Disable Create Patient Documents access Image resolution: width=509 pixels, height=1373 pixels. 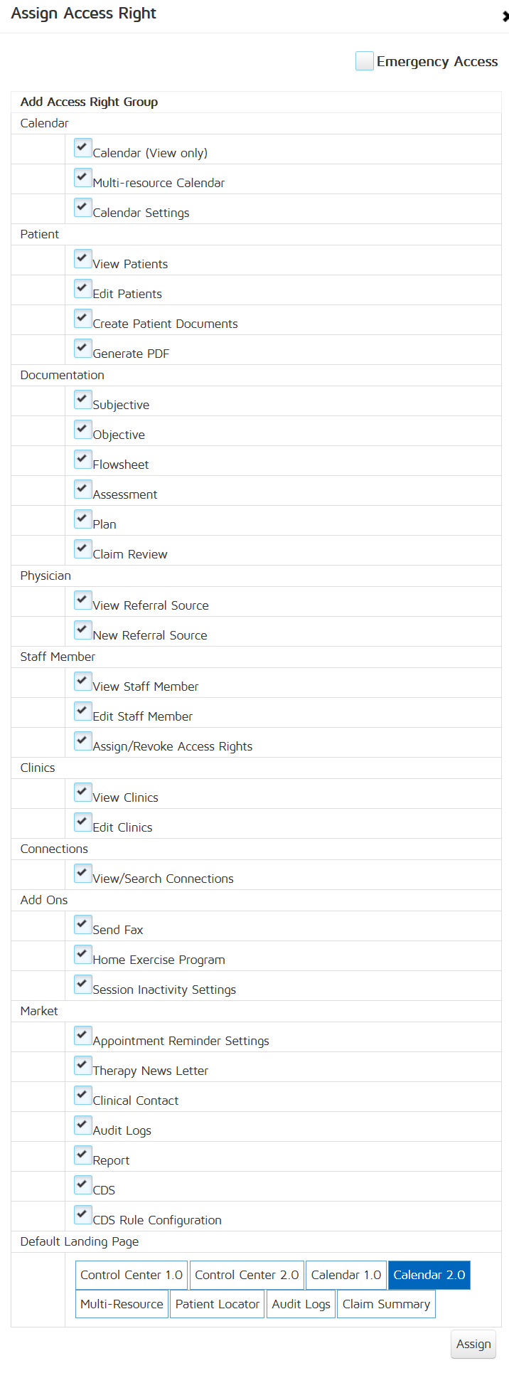[x=83, y=319]
